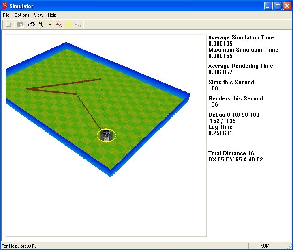Maximize the Simulator window

(278, 6)
